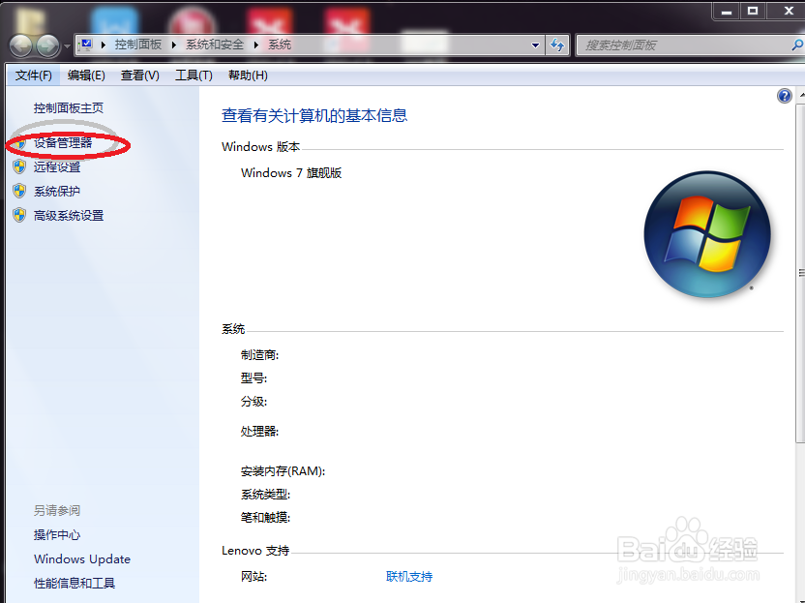Click the 分级: label
Image resolution: width=805 pixels, height=603 pixels.
(253, 401)
